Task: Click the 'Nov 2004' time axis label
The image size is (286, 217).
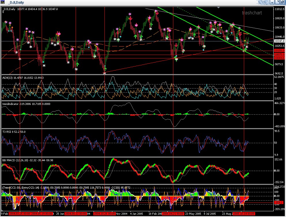Action: coord(122,214)
